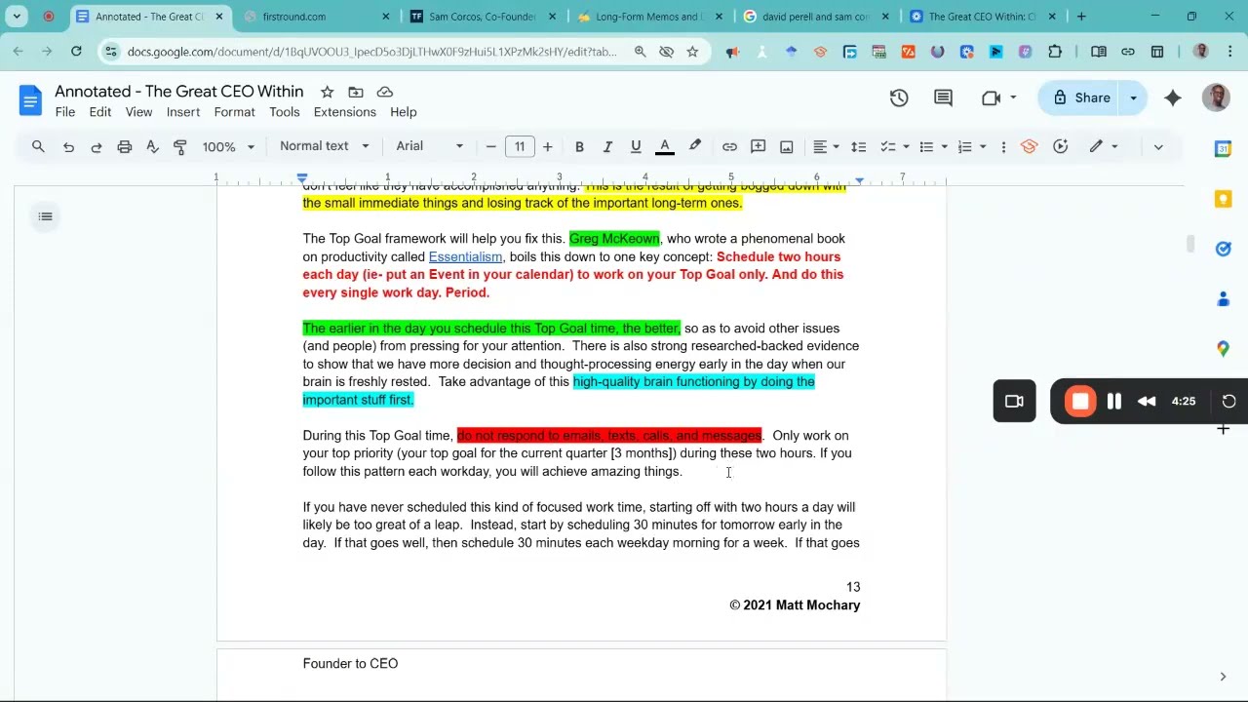Open the Arial font dropdown
Image resolution: width=1248 pixels, height=702 pixels.
click(429, 146)
